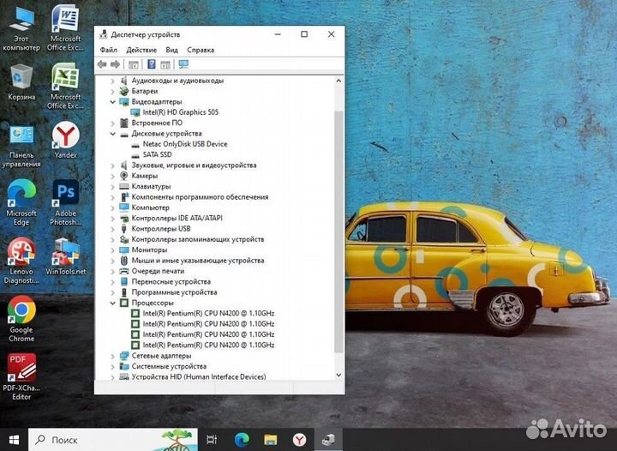The height and width of the screenshot is (451, 617).
Task: Select the first Pentium N4200 processor entry
Action: coord(208,314)
